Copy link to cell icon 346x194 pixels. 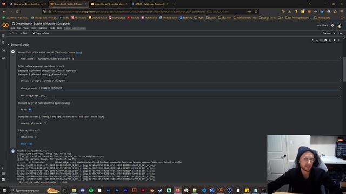pyautogui.click(x=321, y=40)
